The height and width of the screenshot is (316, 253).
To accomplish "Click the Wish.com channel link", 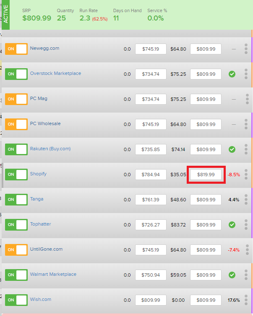I will (41, 300).
